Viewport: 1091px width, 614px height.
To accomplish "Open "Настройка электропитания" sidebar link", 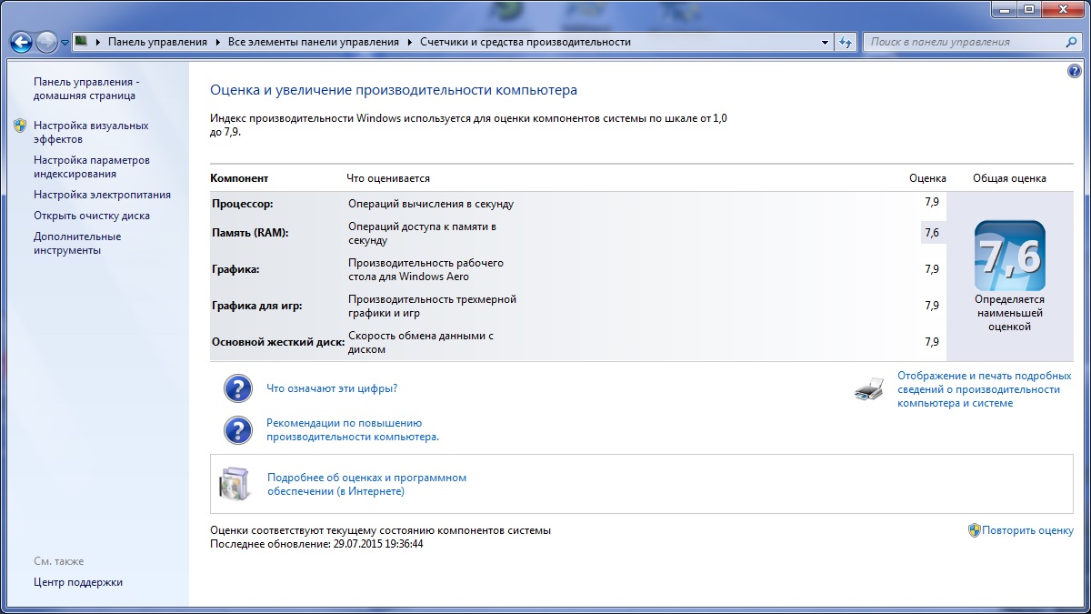I will [102, 195].
